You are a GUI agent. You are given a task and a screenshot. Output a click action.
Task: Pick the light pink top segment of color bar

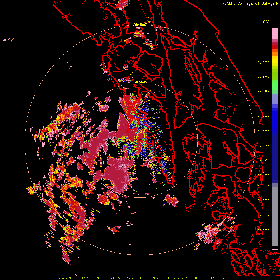coord(275,33)
